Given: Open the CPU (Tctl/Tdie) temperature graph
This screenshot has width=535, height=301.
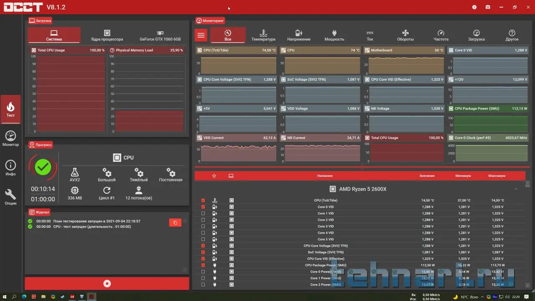Looking at the screenshot, I should coord(236,61).
